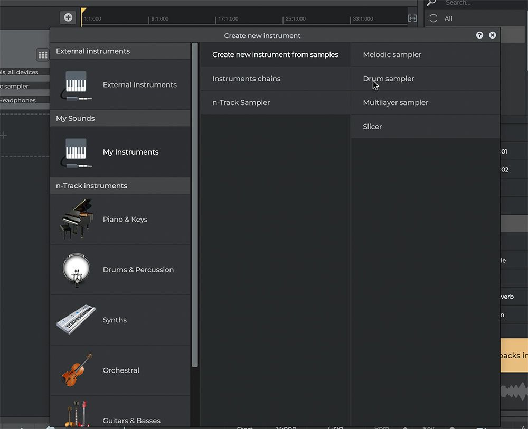528x429 pixels.
Task: Open Drums & Percussion category
Action: (120, 270)
